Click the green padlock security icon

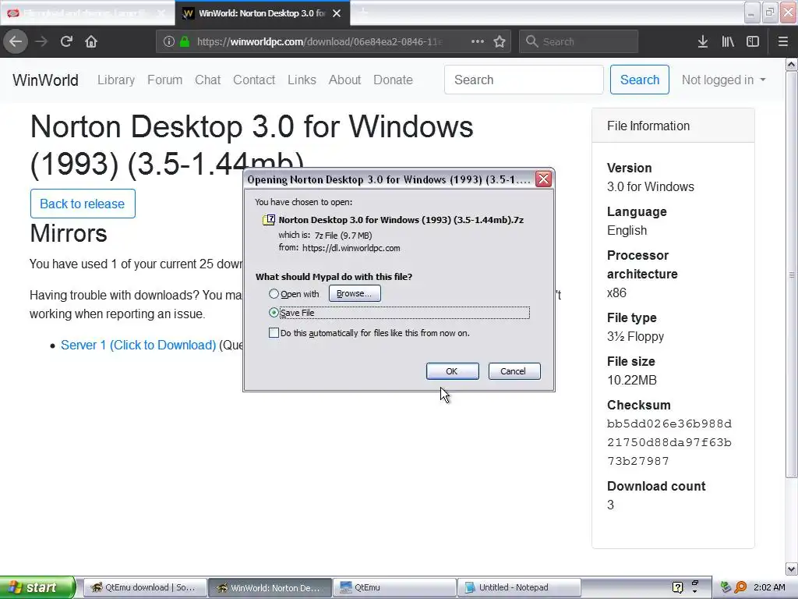click(x=185, y=41)
